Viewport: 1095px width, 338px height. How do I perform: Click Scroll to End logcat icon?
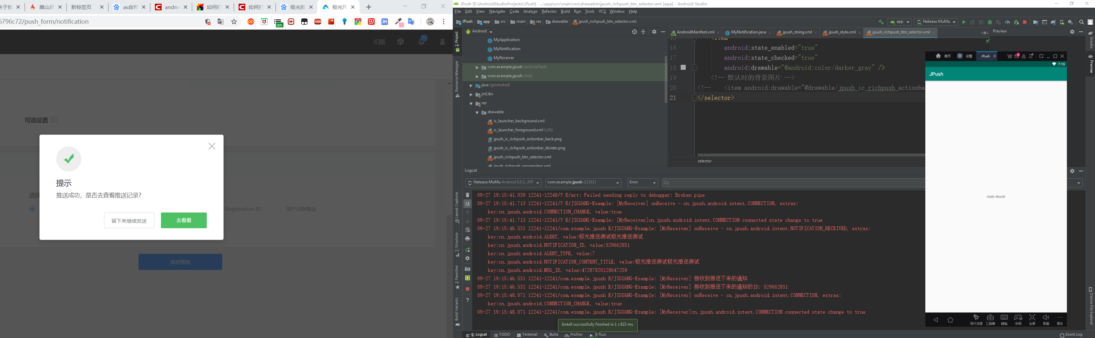468,203
